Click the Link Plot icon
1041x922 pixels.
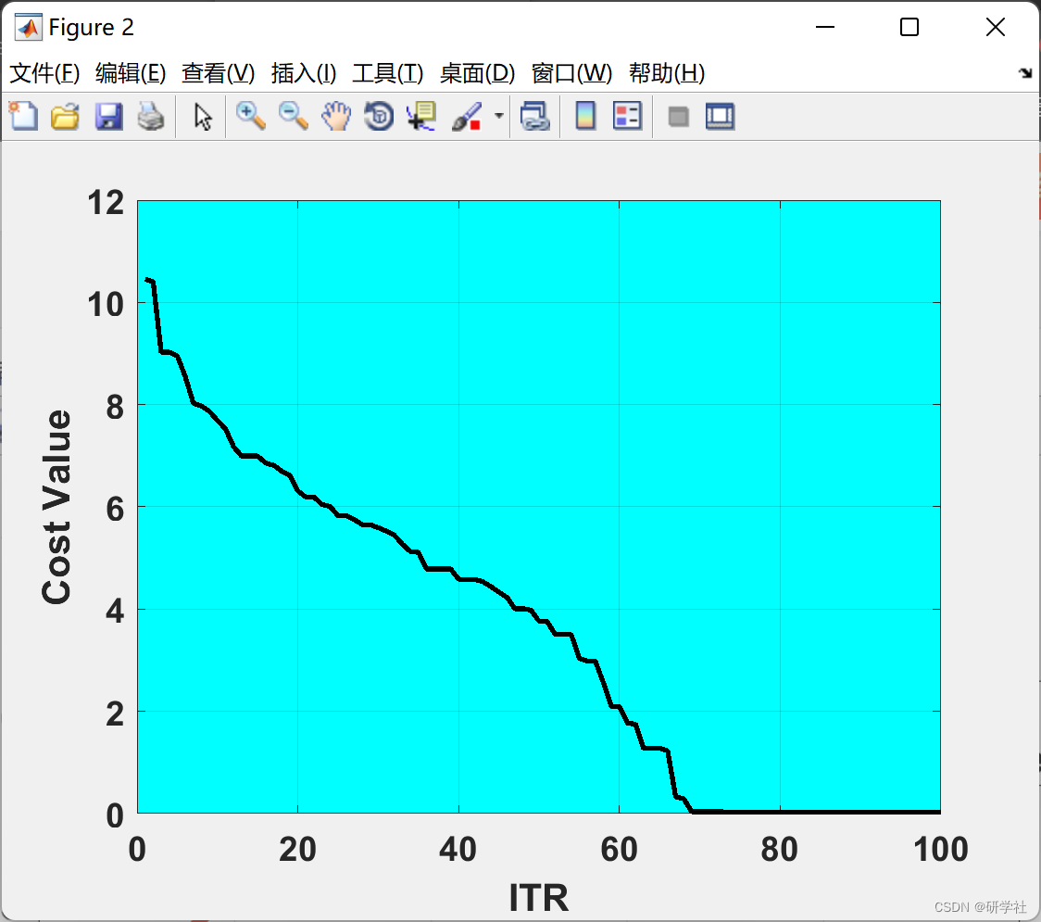tap(534, 116)
